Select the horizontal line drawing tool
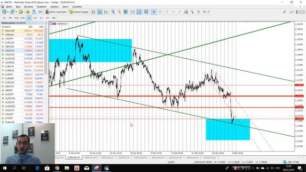Screen dimensions: 306x172 pyautogui.click(x=173, y=12)
